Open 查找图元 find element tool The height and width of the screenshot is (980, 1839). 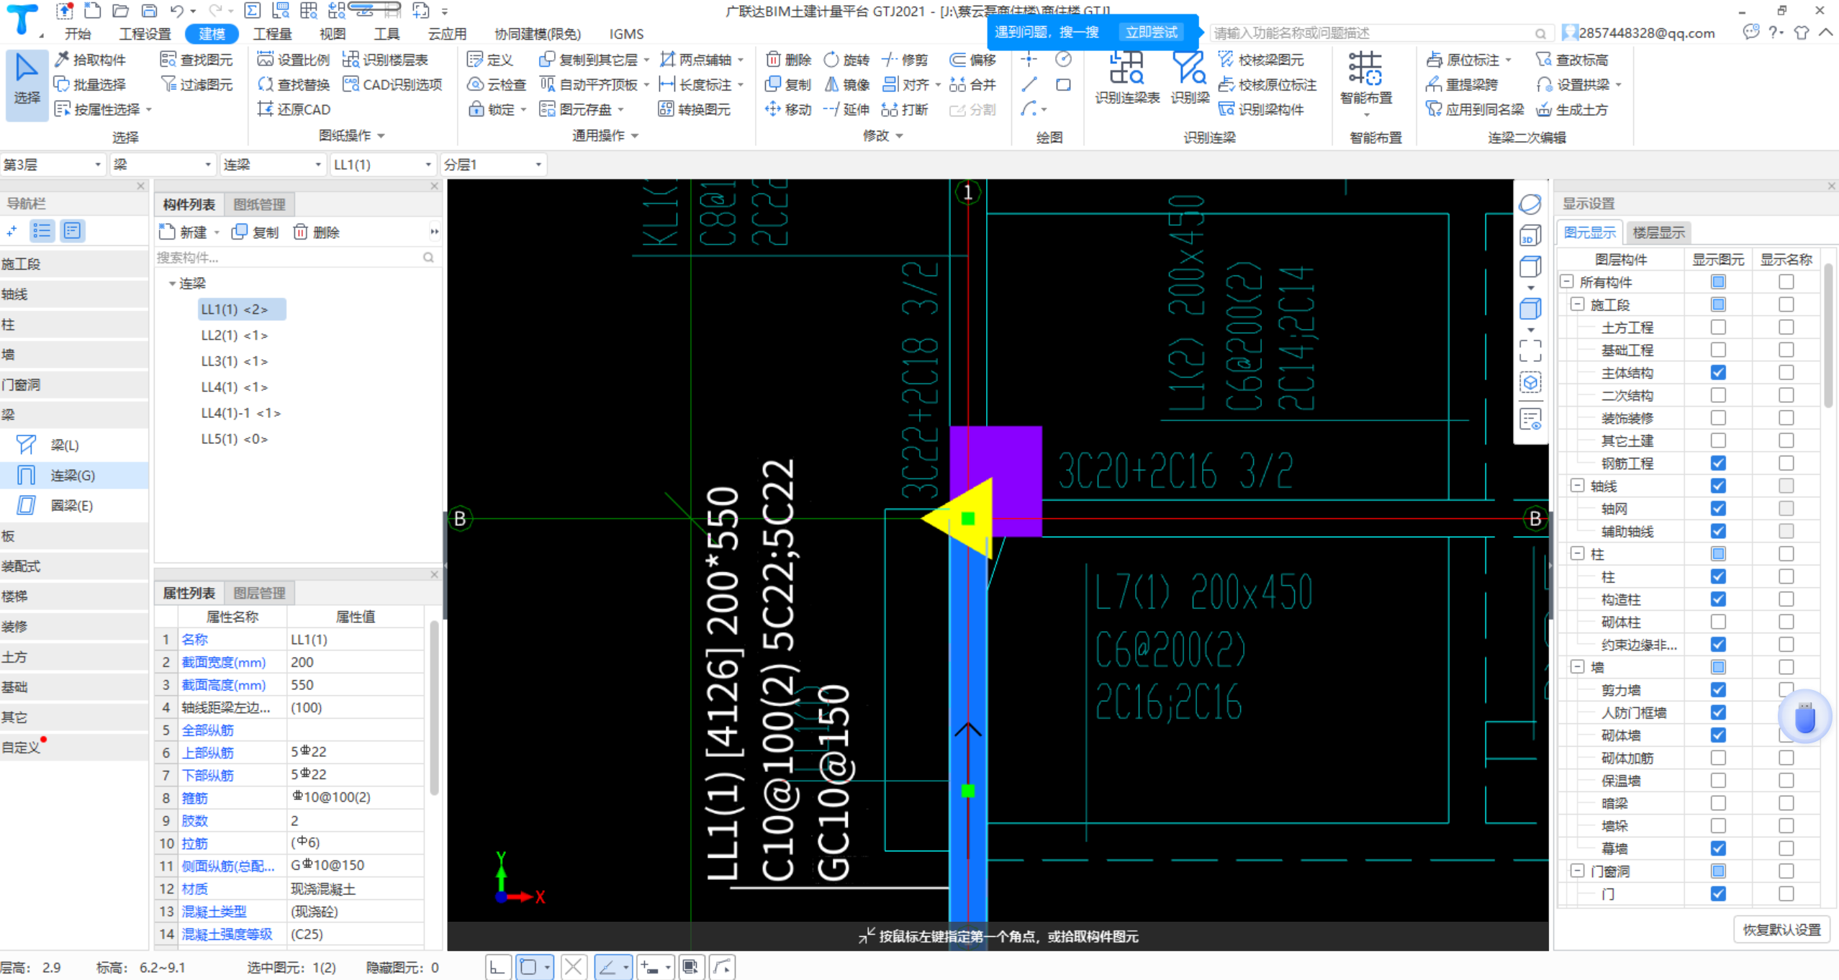click(x=196, y=60)
